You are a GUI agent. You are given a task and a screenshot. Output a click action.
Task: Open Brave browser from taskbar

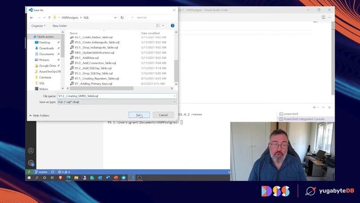pyautogui.click(x=60, y=178)
